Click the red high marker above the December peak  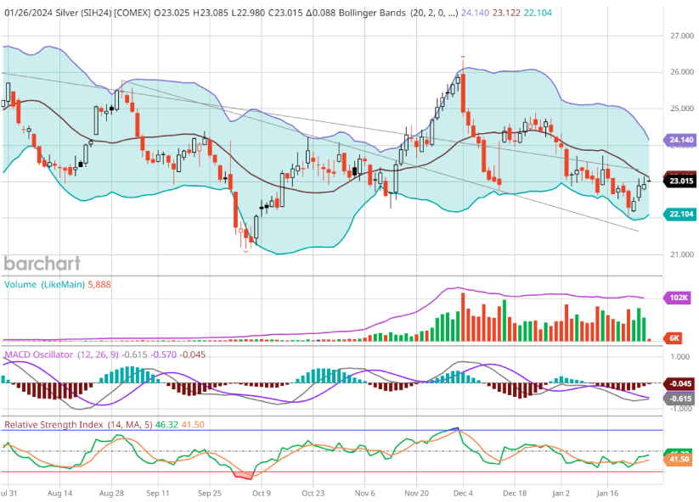pyautogui.click(x=463, y=57)
